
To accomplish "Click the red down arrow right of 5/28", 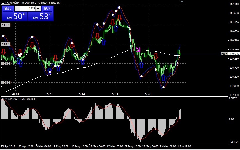I will pyautogui.click(x=156, y=56).
